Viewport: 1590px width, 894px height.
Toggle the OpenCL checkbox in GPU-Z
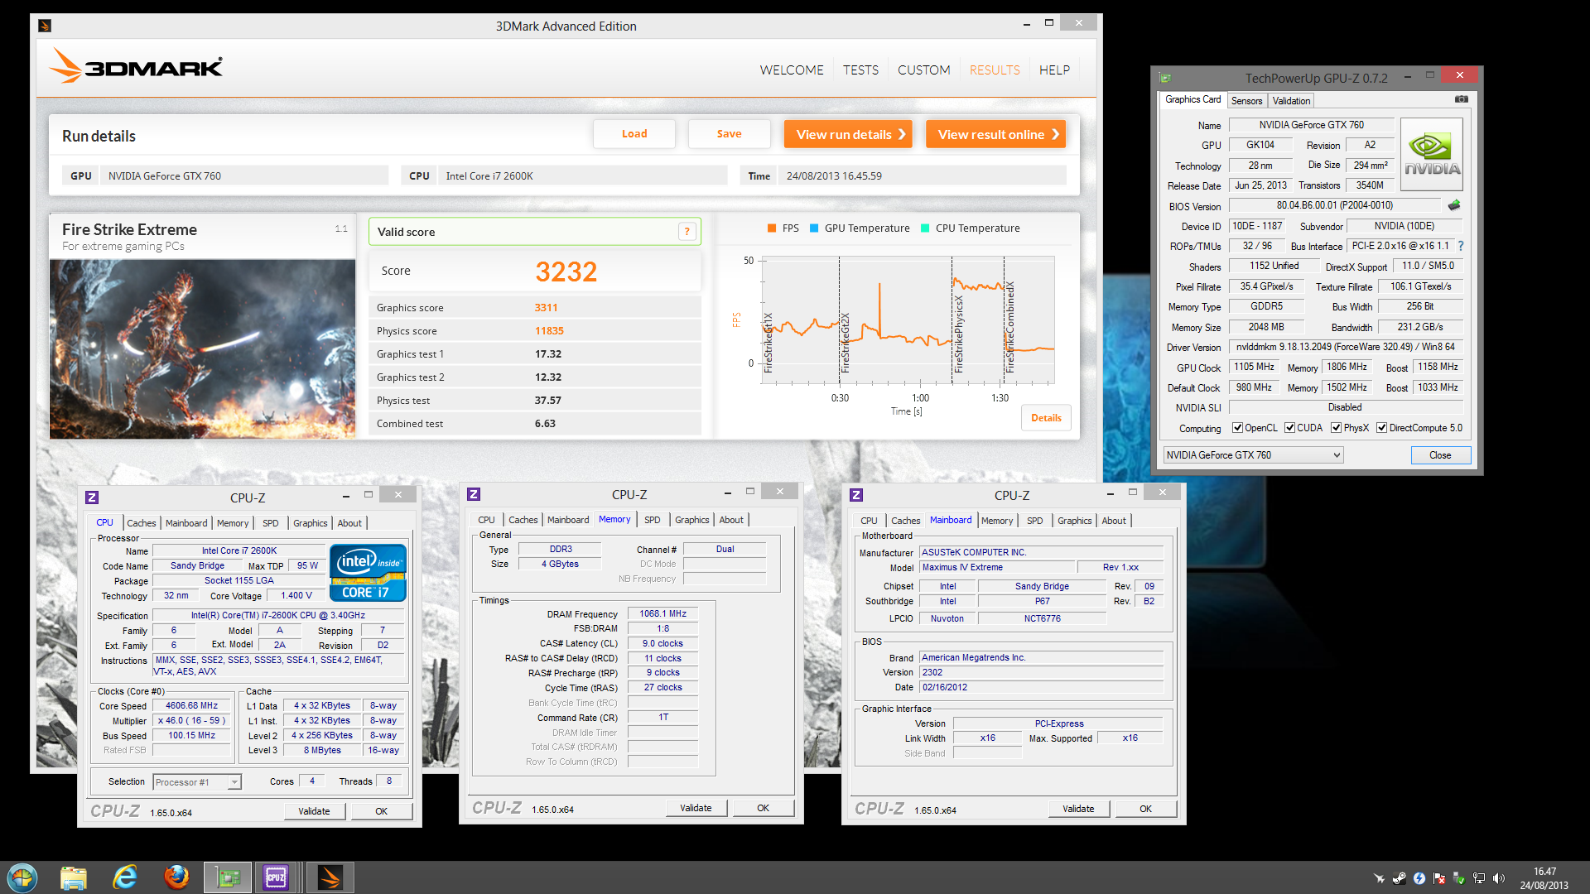click(1237, 428)
